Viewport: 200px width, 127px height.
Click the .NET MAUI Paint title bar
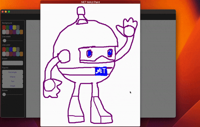pyautogui.click(x=90, y=2)
